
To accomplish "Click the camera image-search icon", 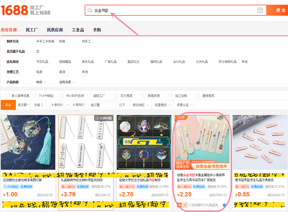I will [x=260, y=10].
